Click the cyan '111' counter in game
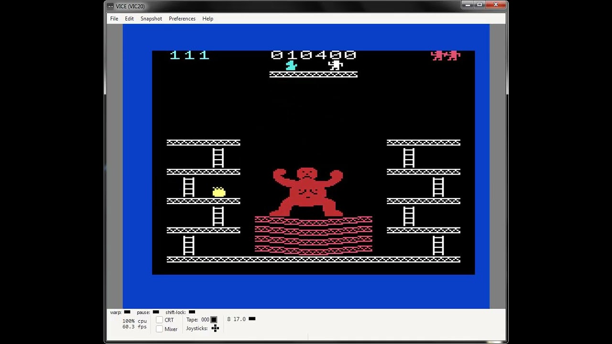612x344 pixels. click(x=189, y=55)
